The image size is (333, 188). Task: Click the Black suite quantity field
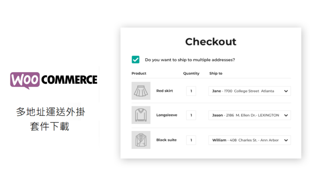[191, 140]
